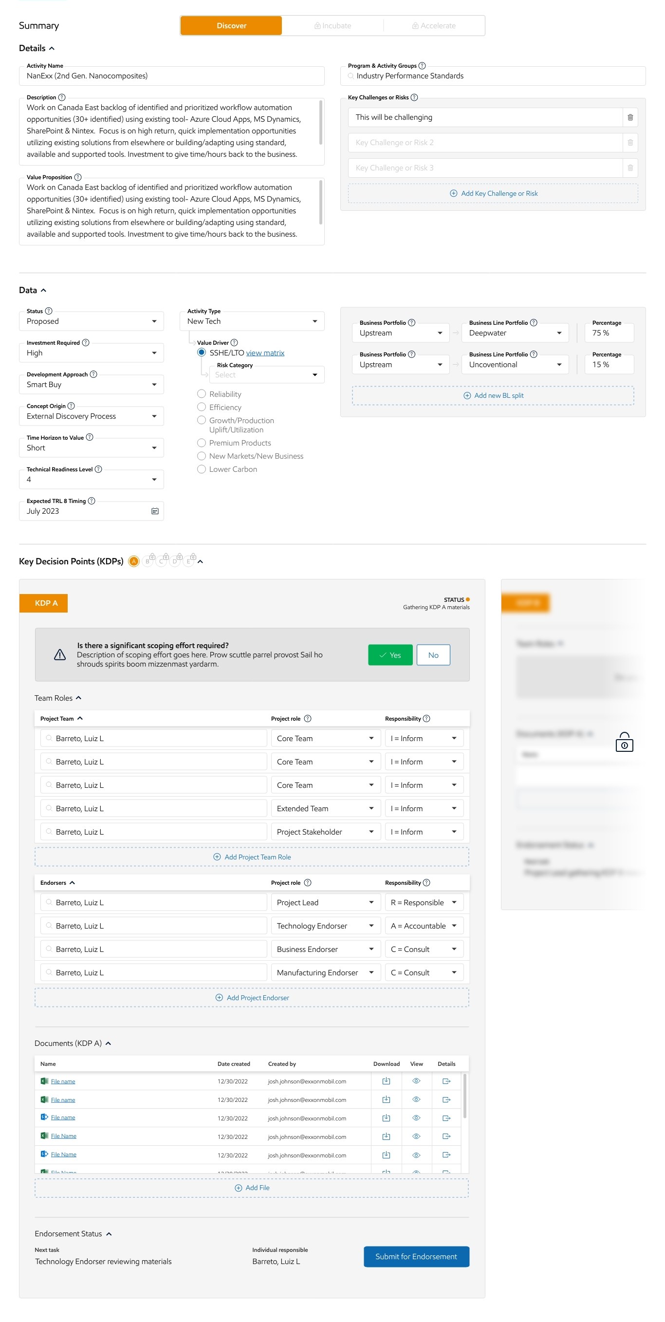Screen dimensions: 665x1322
Task: Select KDP A circle indicator
Action: (133, 561)
